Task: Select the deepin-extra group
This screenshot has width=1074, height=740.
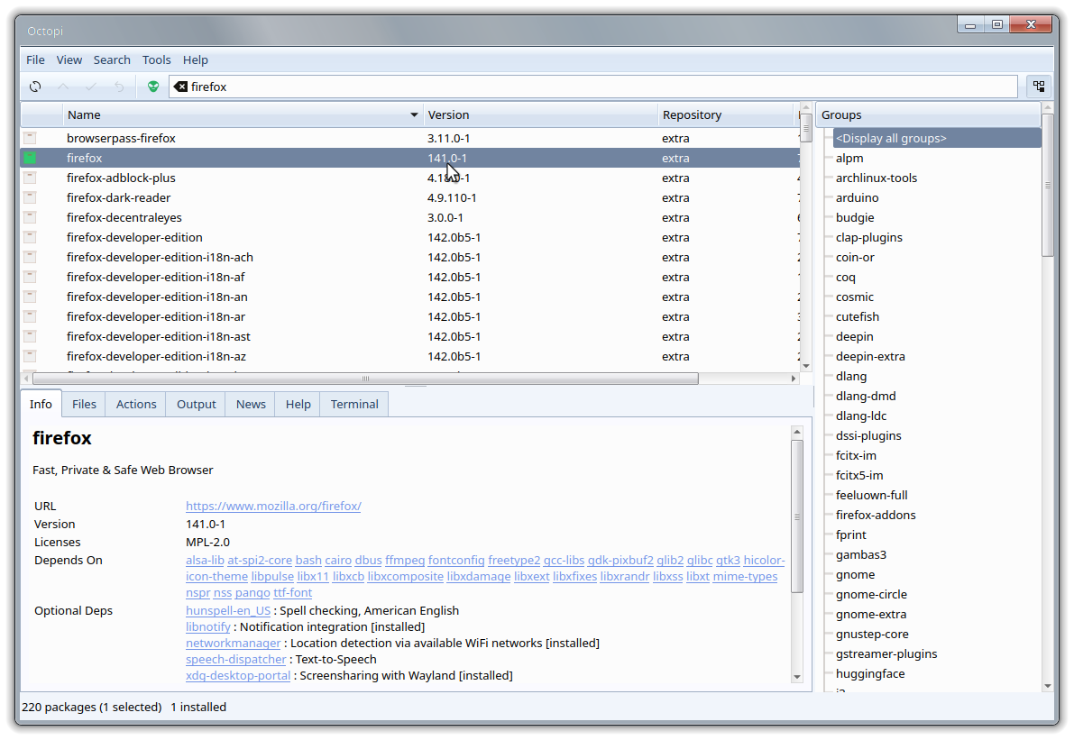Action: [870, 357]
